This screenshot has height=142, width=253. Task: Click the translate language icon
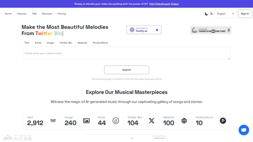(212, 14)
